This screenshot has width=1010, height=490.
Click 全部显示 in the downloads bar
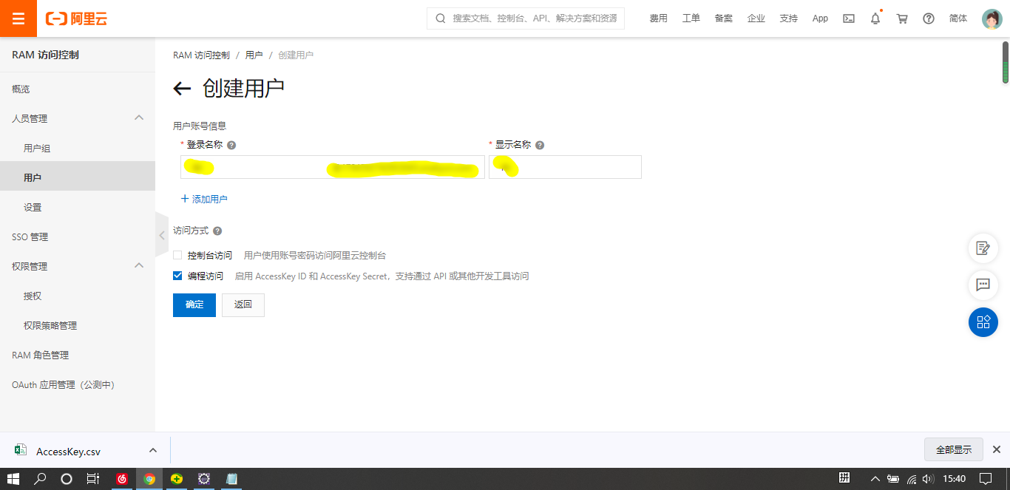[954, 449]
